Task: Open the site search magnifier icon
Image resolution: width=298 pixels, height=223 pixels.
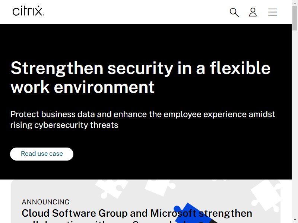Action: tap(234, 12)
